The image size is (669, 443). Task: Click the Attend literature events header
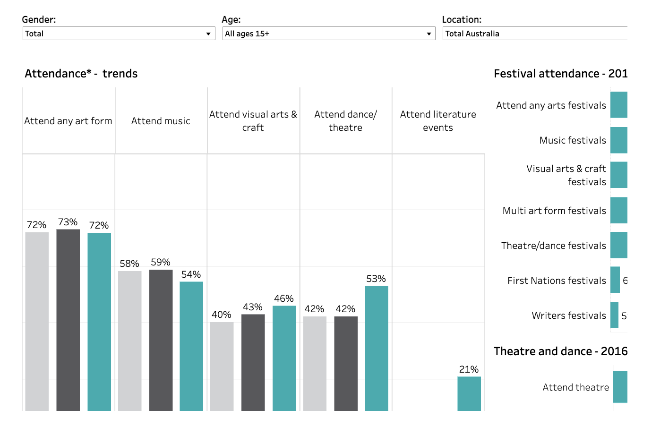coord(438,121)
